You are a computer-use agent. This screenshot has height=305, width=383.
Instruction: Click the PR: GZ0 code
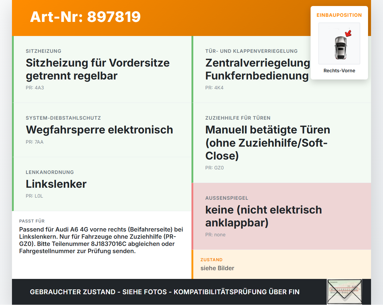tap(214, 168)
